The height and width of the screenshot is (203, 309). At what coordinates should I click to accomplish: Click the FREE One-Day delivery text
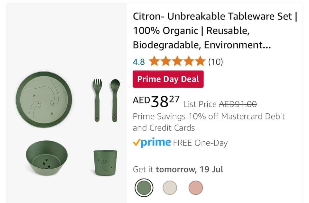coord(200,143)
